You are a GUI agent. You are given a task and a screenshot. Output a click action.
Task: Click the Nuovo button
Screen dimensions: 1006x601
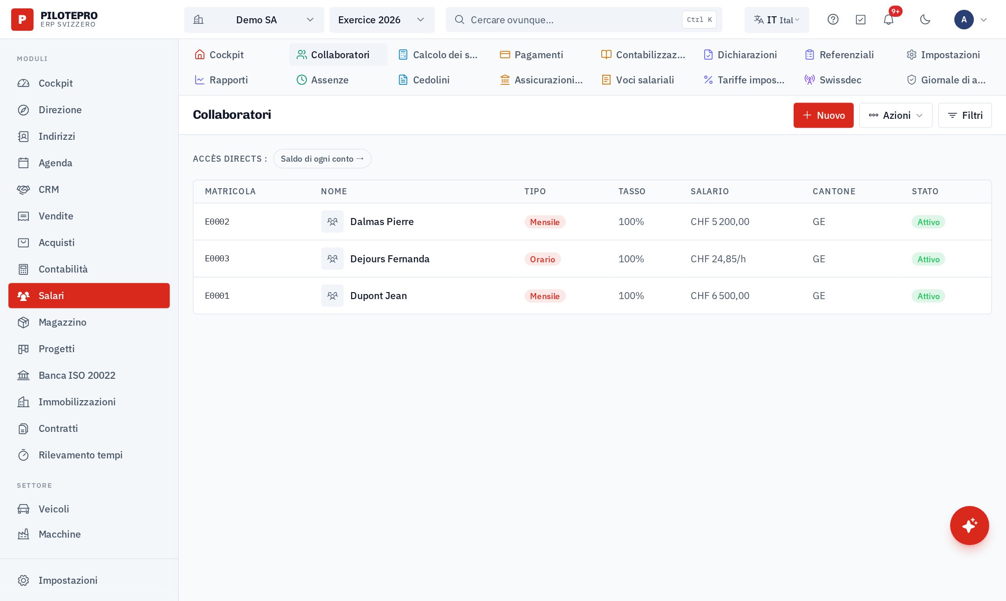(x=823, y=115)
